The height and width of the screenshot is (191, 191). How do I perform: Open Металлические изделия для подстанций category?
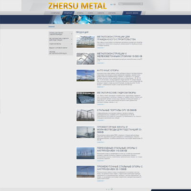59,39
